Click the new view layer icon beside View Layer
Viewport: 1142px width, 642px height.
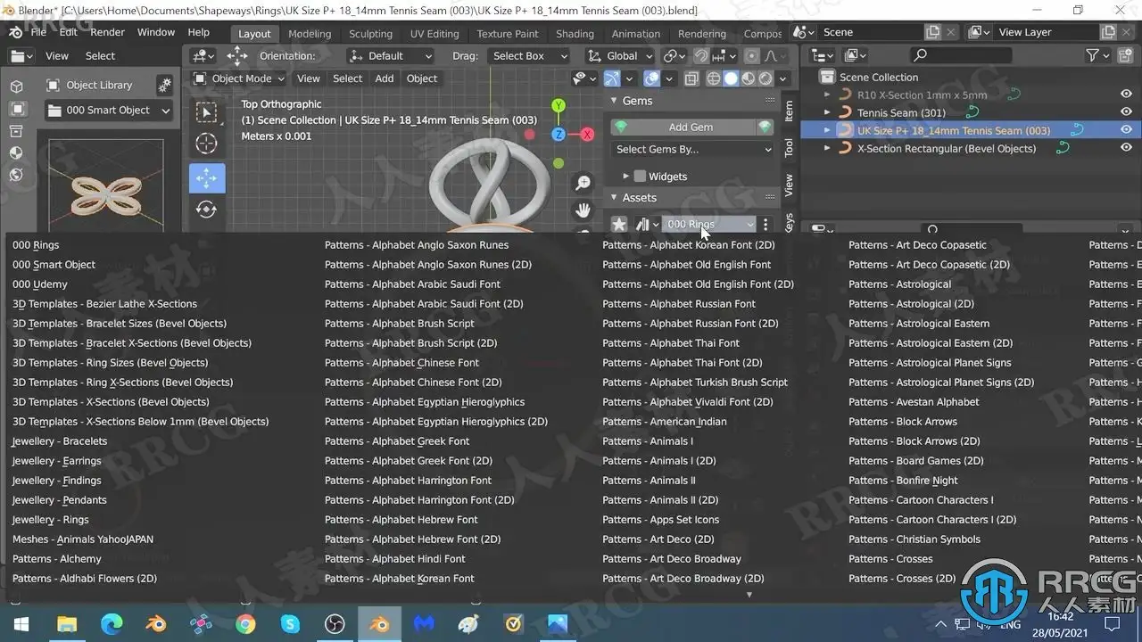[x=1108, y=32]
